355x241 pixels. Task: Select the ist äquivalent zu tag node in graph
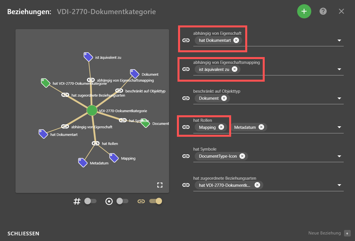(88, 57)
